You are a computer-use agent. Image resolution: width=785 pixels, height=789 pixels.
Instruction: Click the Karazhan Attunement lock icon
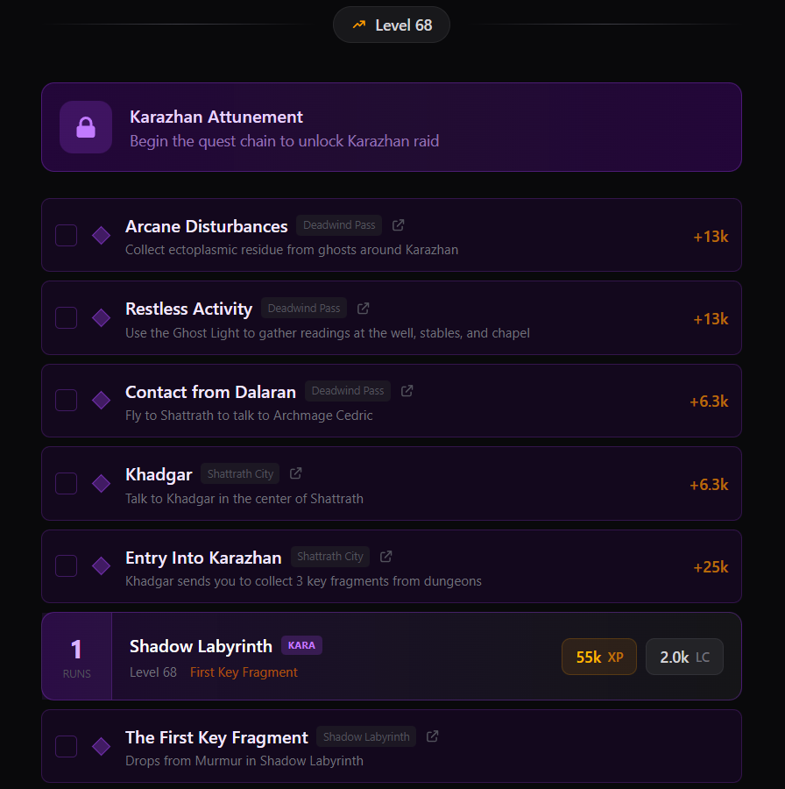tap(86, 127)
